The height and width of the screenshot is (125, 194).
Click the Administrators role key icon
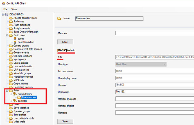15,94
